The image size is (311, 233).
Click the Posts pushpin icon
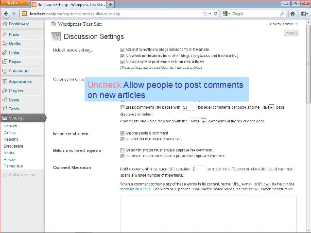(x=4, y=34)
